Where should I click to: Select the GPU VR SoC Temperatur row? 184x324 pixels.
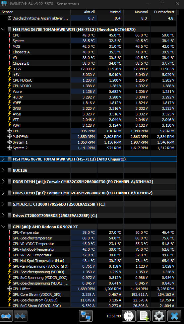pos(89,255)
